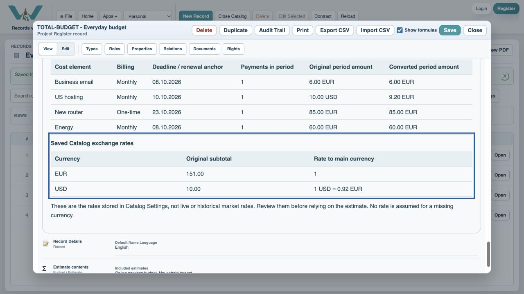Switch to the Edit tab
This screenshot has height=294, width=524.
coord(65,49)
